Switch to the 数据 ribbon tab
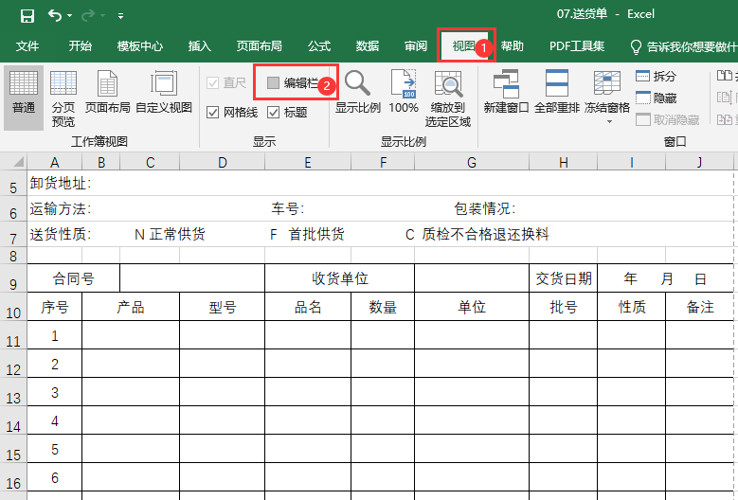738x500 pixels. (x=368, y=46)
